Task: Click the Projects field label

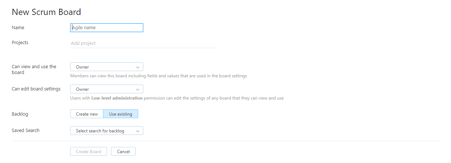Action: click(20, 43)
